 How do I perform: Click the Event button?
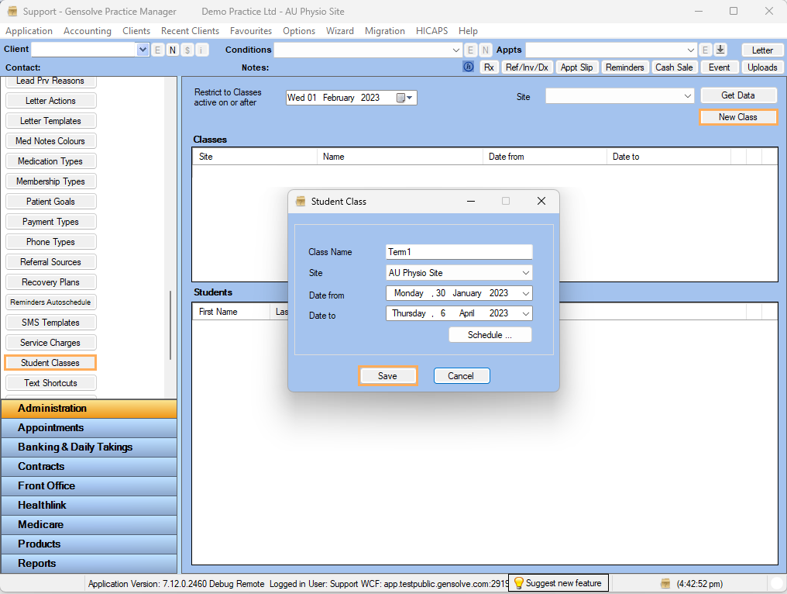(x=720, y=67)
